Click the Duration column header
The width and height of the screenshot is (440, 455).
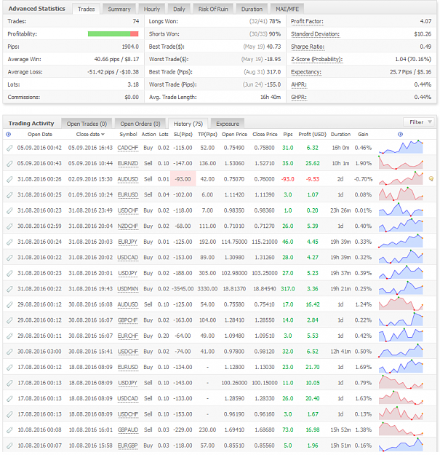pos(340,135)
